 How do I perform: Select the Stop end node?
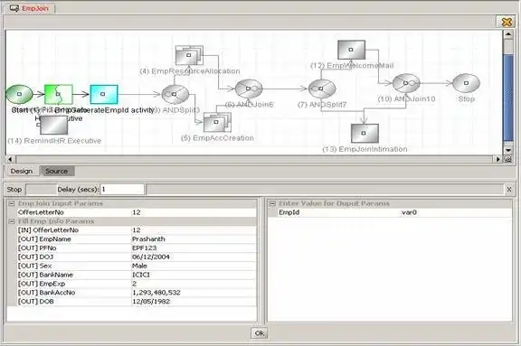point(466,83)
